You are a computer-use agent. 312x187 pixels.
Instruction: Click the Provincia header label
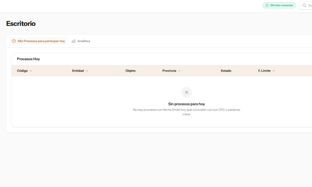point(170,71)
